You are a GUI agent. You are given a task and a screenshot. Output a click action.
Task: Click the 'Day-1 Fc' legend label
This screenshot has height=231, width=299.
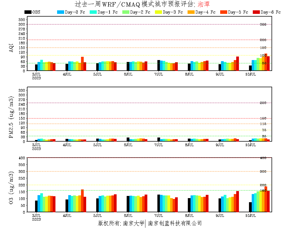point(108,12)
